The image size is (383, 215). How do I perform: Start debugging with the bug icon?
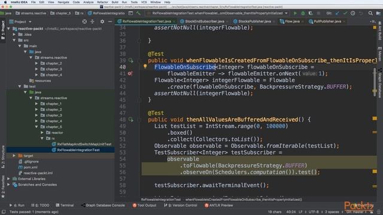[x=303, y=13]
